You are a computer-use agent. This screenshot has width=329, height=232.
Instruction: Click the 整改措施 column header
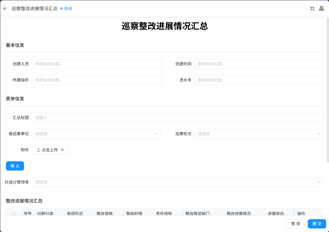tap(105, 213)
